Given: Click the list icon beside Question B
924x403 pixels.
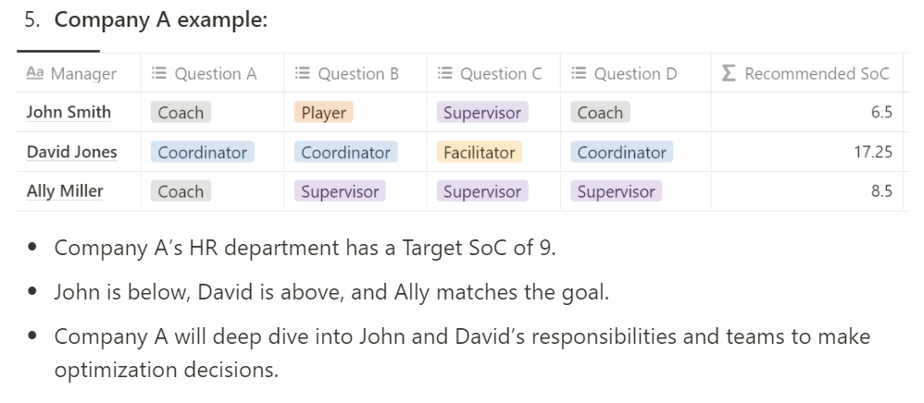Looking at the screenshot, I should pyautogui.click(x=303, y=73).
